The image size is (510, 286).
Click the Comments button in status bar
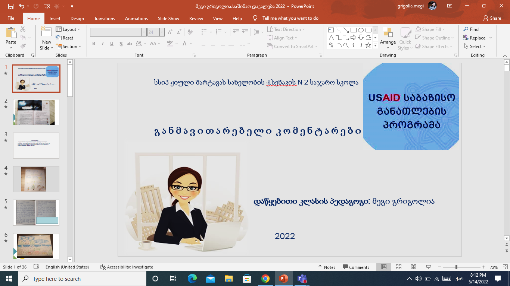coord(356,267)
